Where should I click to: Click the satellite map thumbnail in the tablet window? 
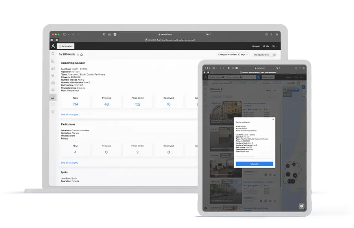(x=288, y=92)
